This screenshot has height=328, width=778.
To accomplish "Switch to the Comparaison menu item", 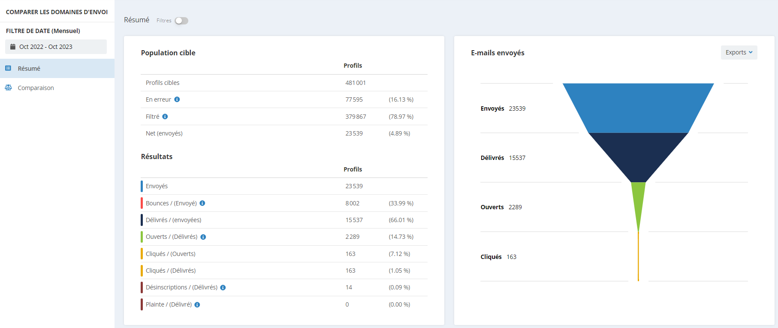I will 57,87.
